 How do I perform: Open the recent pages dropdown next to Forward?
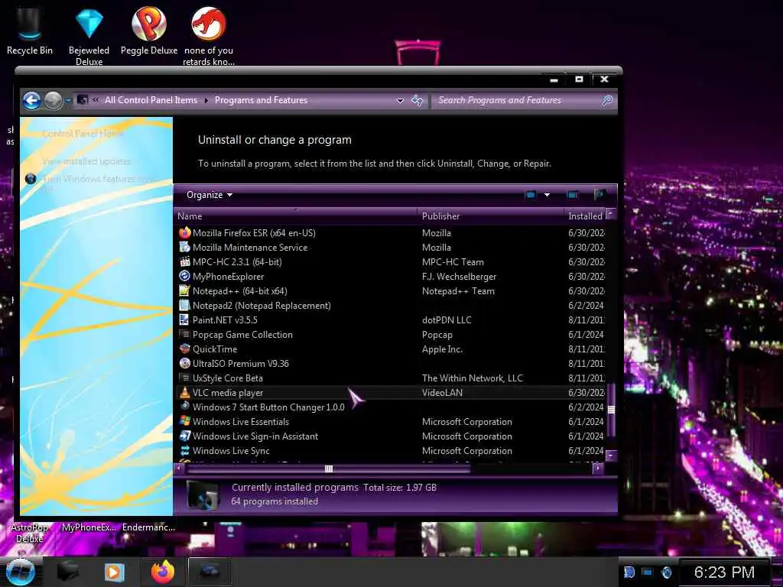68,100
